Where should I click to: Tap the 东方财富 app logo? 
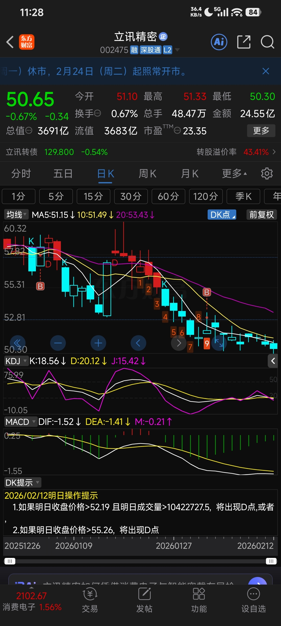(27, 42)
